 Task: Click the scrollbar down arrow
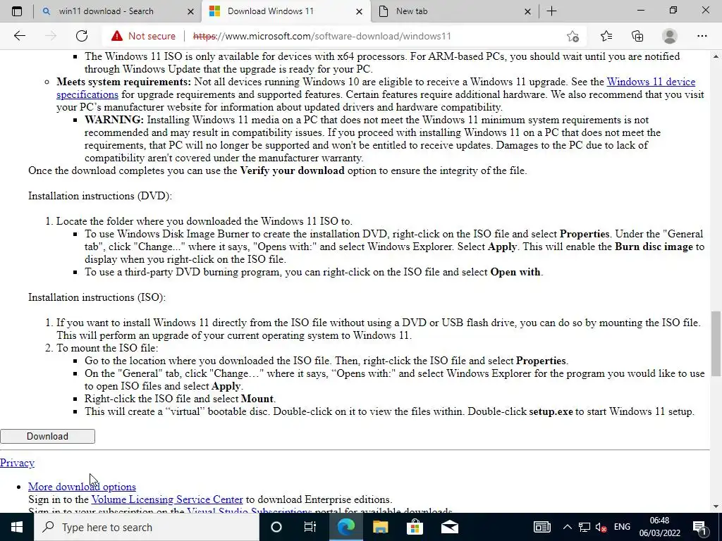(x=716, y=506)
